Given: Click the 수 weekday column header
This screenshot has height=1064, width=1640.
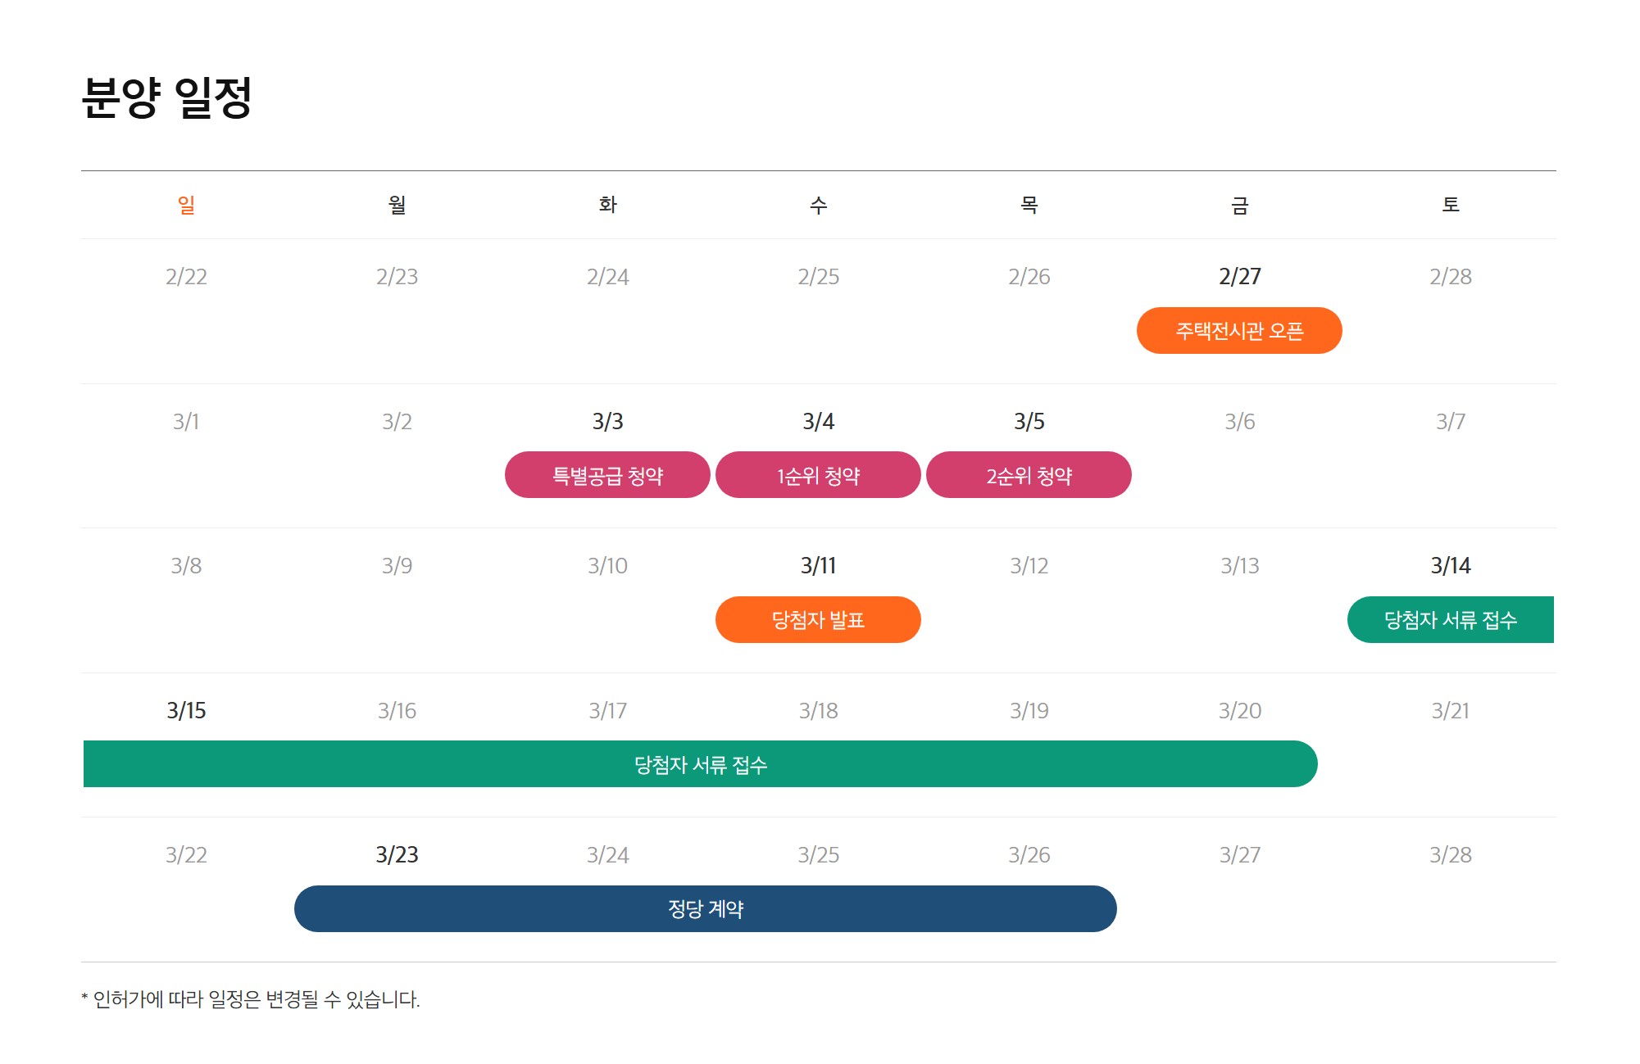Looking at the screenshot, I should tap(818, 205).
